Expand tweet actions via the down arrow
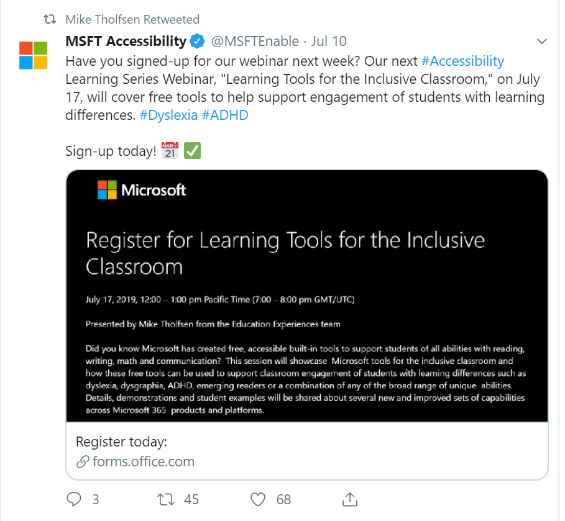The image size is (565, 521). coord(543,41)
